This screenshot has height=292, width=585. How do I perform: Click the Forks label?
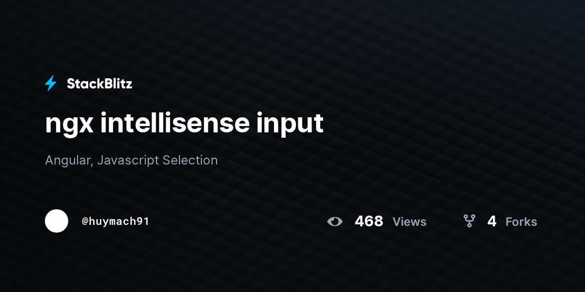521,222
